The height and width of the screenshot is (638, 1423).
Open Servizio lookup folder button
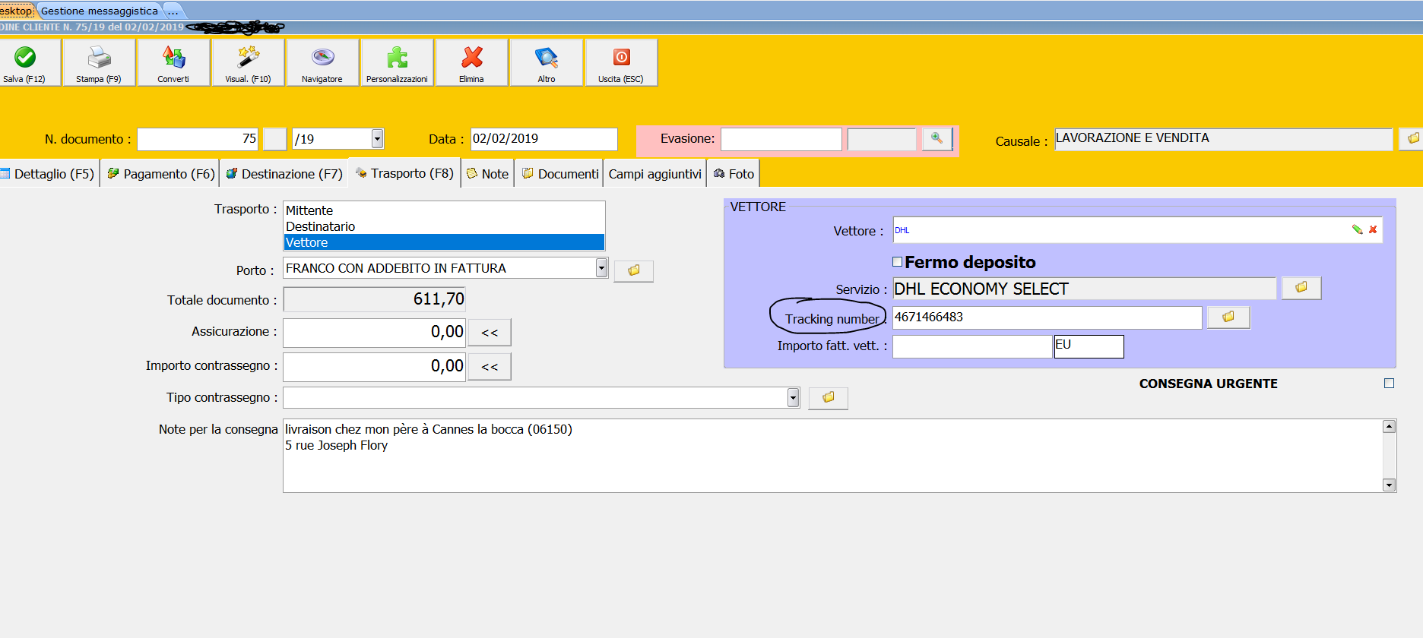point(1301,288)
